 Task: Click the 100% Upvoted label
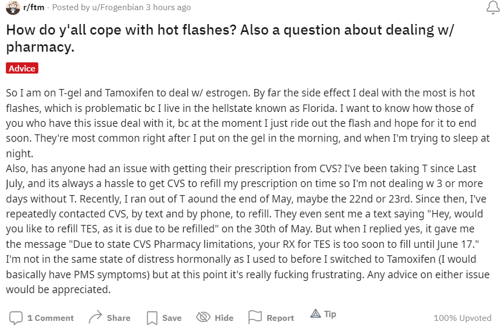(462, 318)
